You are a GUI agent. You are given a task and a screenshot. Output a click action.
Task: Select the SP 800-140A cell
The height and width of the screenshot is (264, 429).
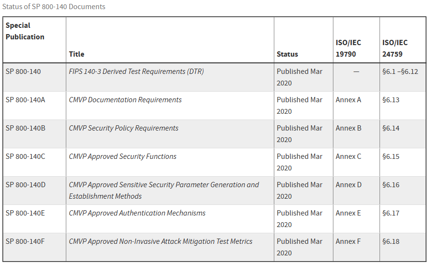[x=25, y=100]
